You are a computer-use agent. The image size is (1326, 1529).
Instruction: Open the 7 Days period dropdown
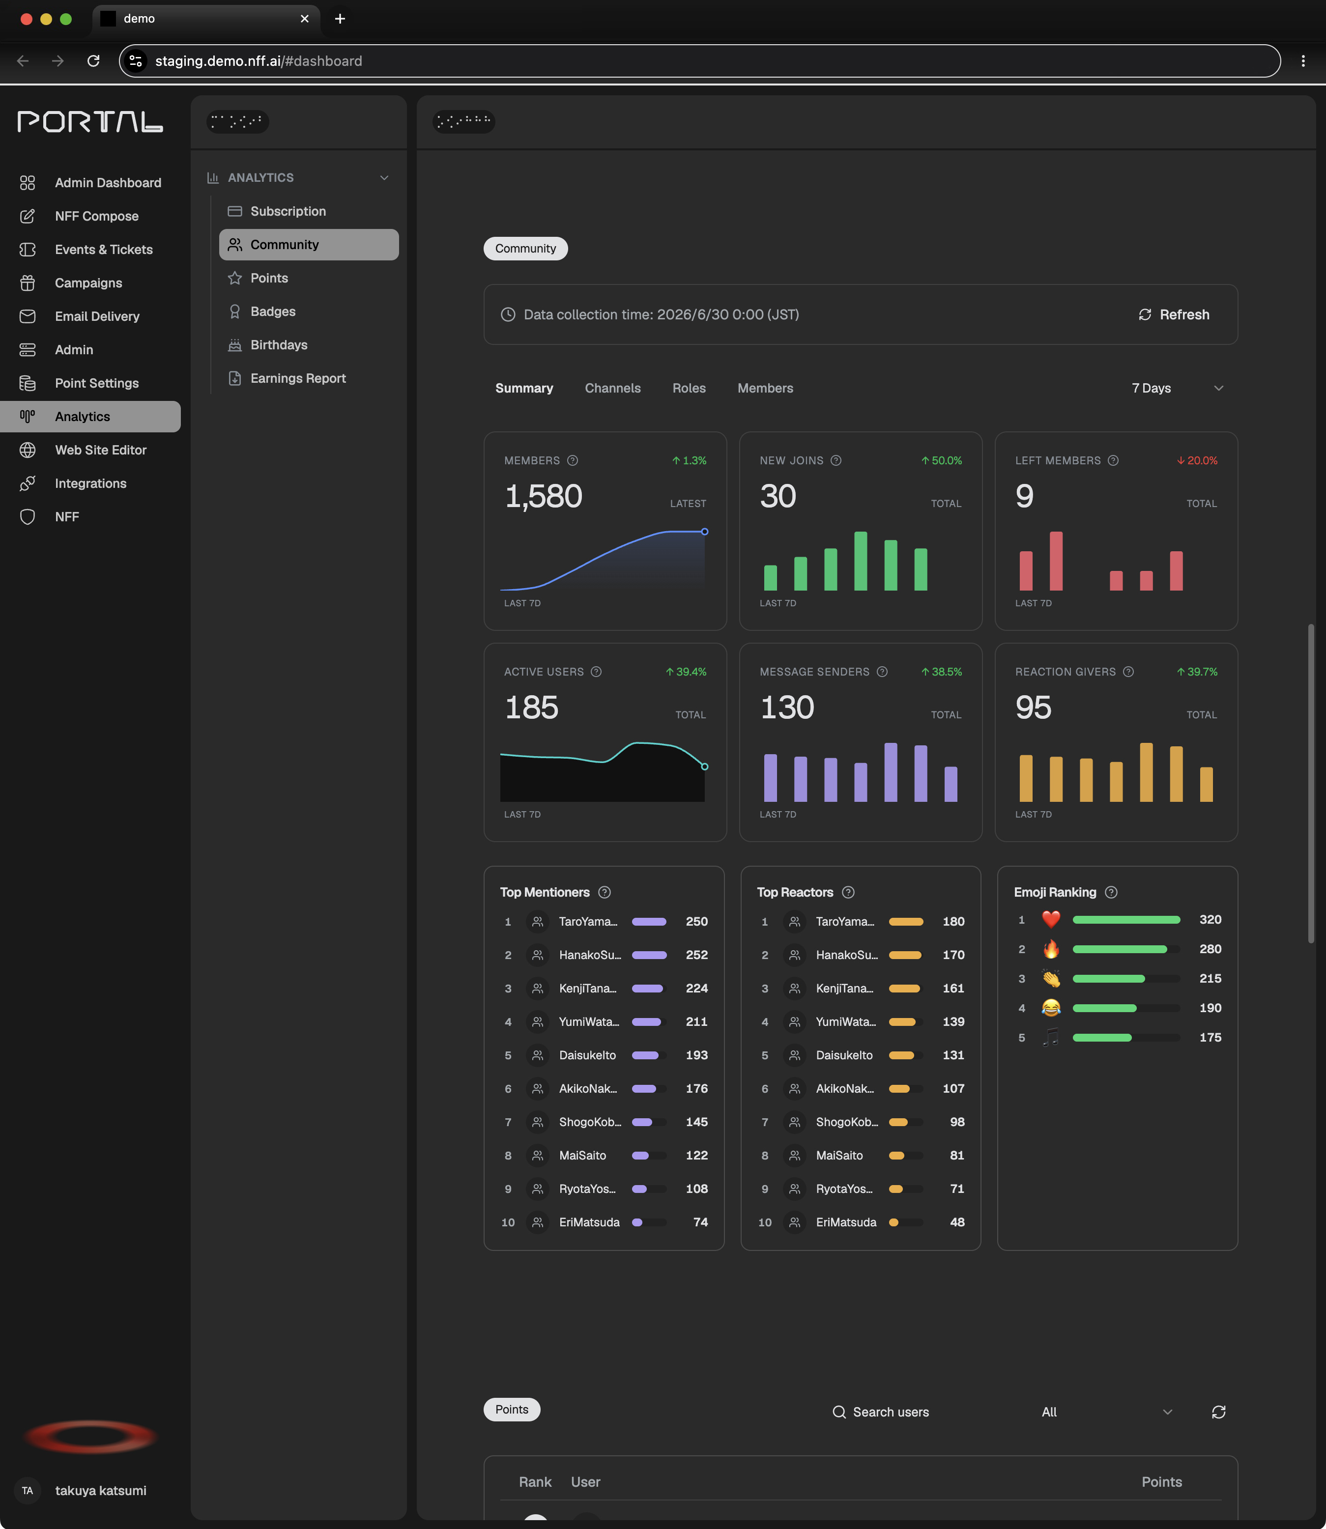point(1177,388)
